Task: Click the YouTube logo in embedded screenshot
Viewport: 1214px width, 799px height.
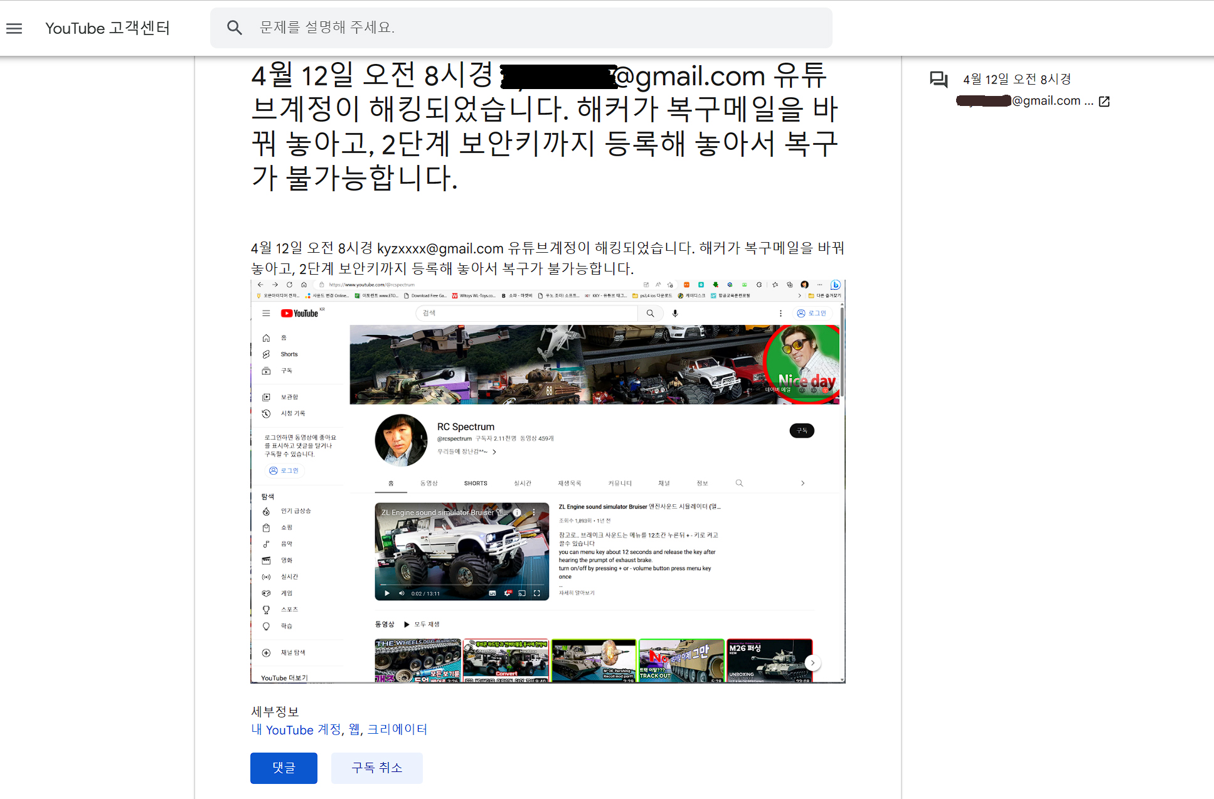Action: point(300,313)
